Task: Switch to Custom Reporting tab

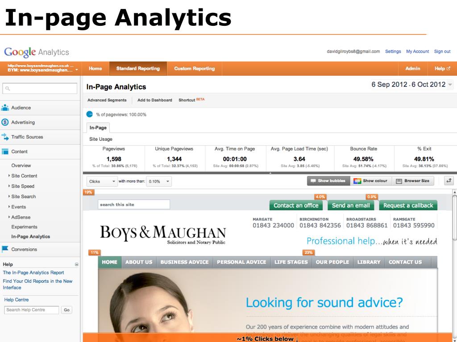Action: tap(195, 69)
